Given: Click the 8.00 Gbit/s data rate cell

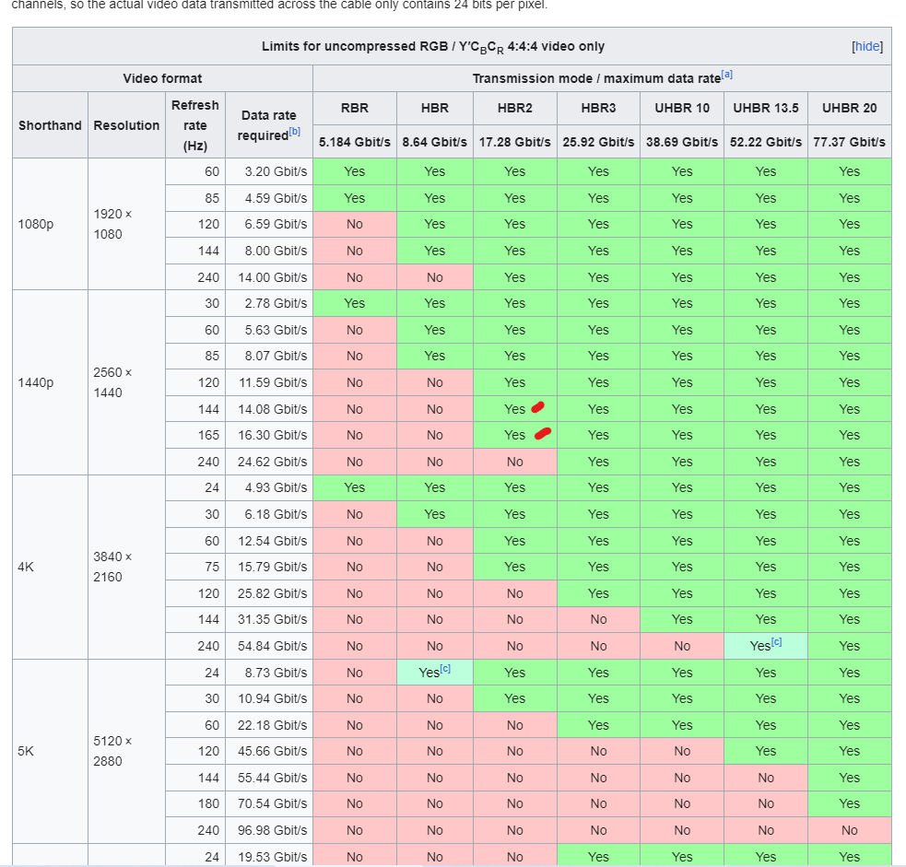Looking at the screenshot, I should [269, 251].
